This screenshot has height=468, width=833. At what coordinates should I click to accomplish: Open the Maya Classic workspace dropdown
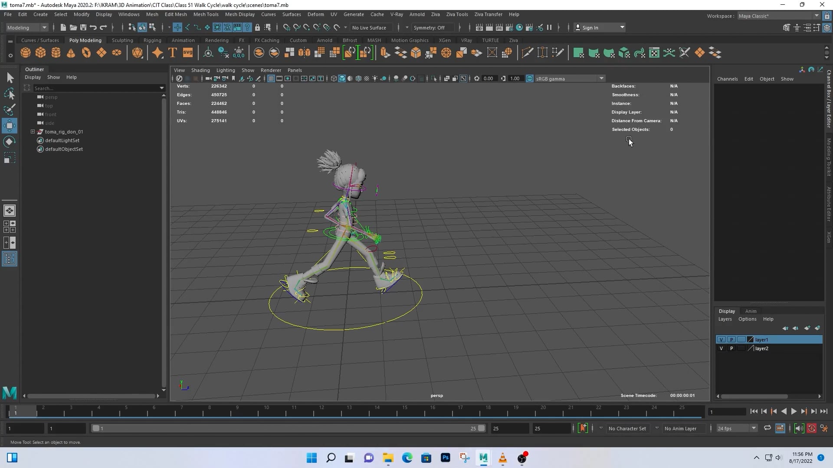[x=778, y=16]
